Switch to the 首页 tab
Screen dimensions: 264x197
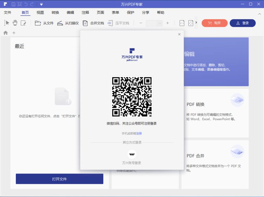pyautogui.click(x=25, y=13)
